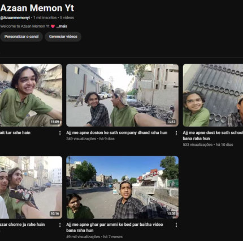243x241 pixels.
Task: Open thumbnail of video showing iron gate
Action: (213, 95)
